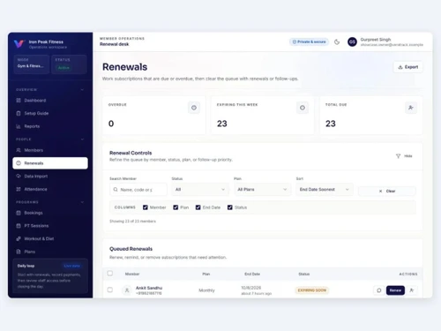The height and width of the screenshot is (331, 441).
Task: Click the Private & secure badge
Action: point(309,41)
